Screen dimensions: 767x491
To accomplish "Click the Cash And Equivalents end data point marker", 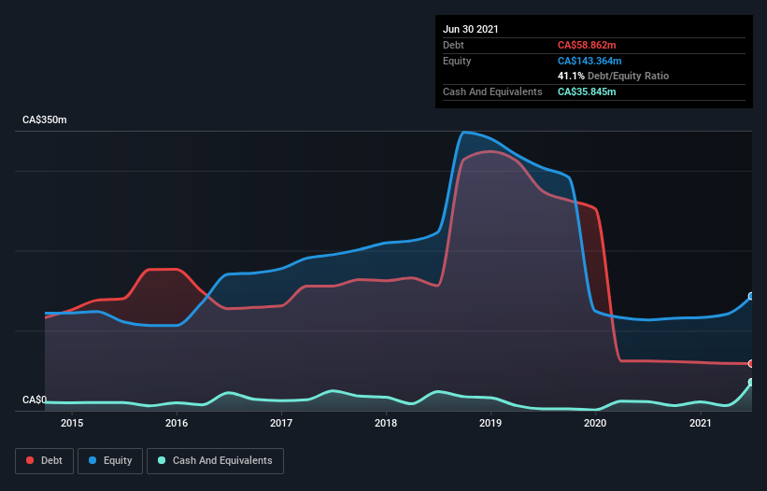I will coord(751,382).
